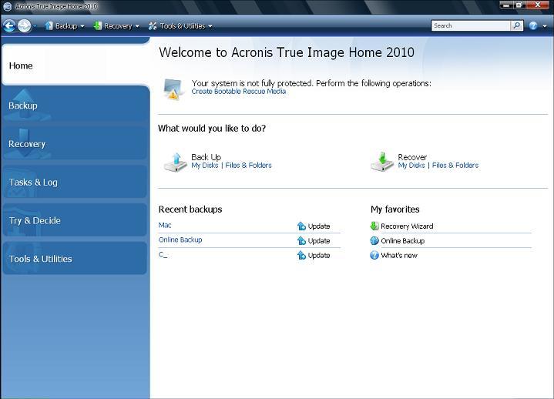Click the Backup toolbar house icon
The height and width of the screenshot is (399, 554).
tap(49, 25)
